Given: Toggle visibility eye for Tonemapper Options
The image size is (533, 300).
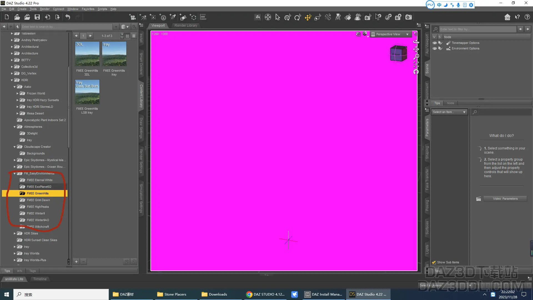Looking at the screenshot, I should click(x=435, y=43).
